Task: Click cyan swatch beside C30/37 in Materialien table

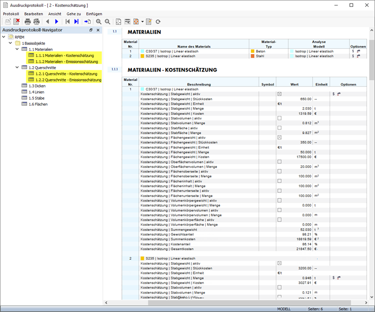Action: (142, 51)
